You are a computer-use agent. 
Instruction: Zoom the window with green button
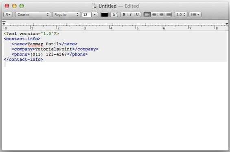pyautogui.click(x=22, y=6)
